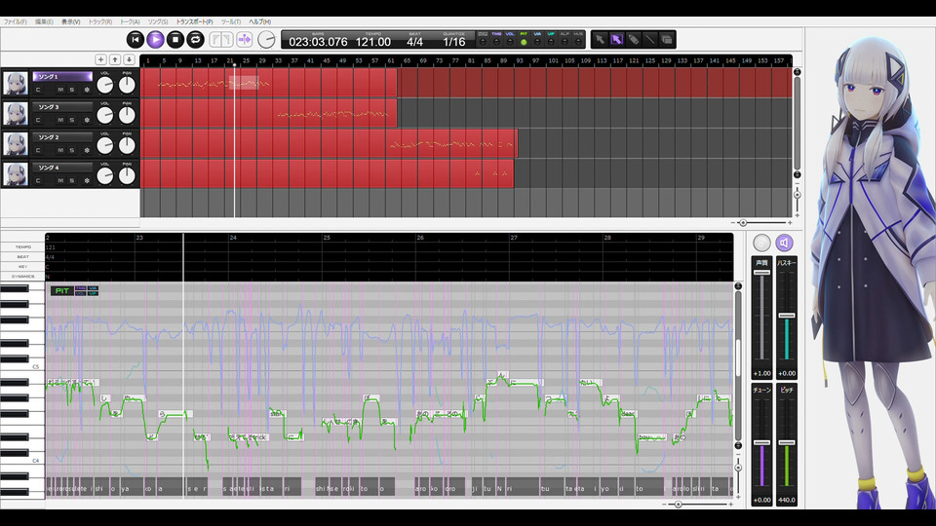
Task: Open the 編集(E) menu
Action: (44, 21)
